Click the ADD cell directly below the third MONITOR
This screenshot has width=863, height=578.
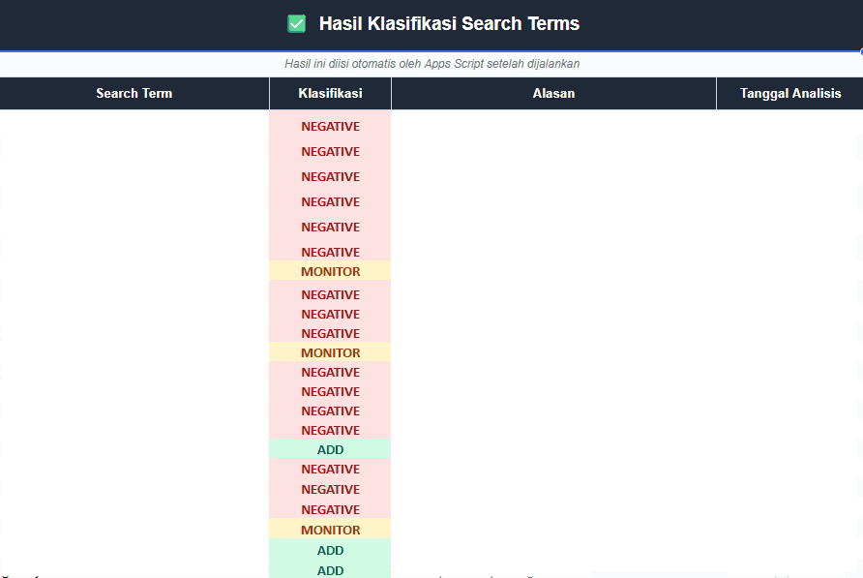coord(330,550)
